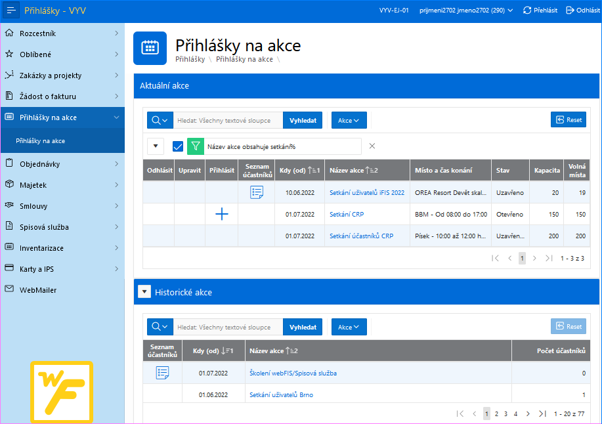Click the Inventarizace icon in sidebar
This screenshot has width=602, height=424.
coord(9,247)
